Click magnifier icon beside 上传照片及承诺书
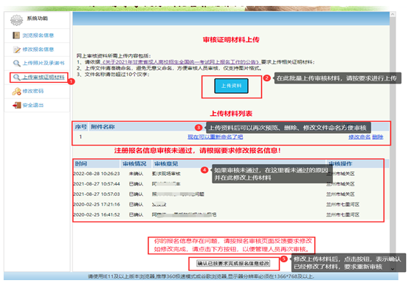This screenshot has width=414, height=289. click(17, 63)
